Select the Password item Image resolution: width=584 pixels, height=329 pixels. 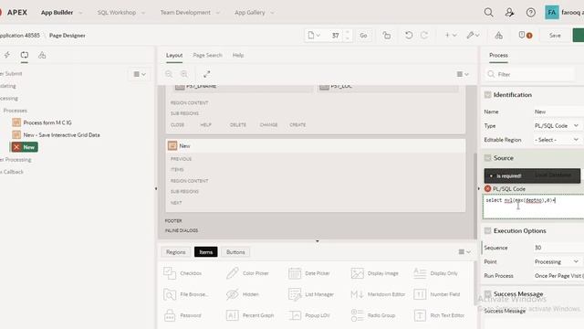tap(182, 315)
